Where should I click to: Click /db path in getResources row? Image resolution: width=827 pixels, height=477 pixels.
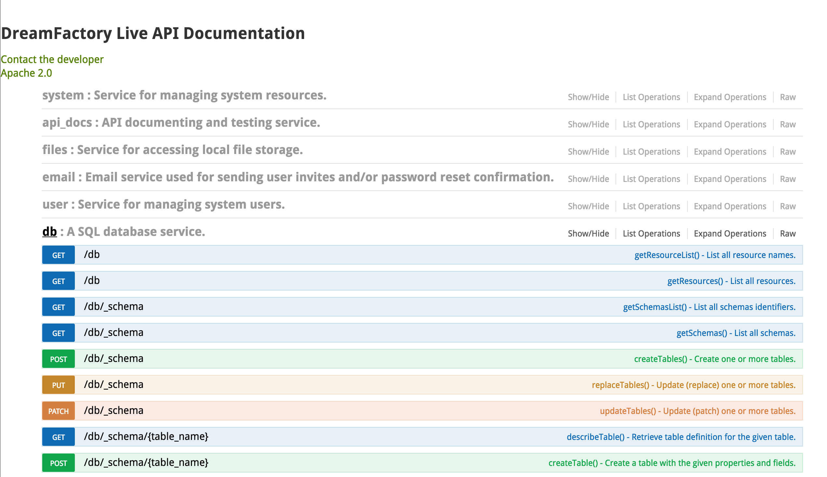click(x=92, y=280)
